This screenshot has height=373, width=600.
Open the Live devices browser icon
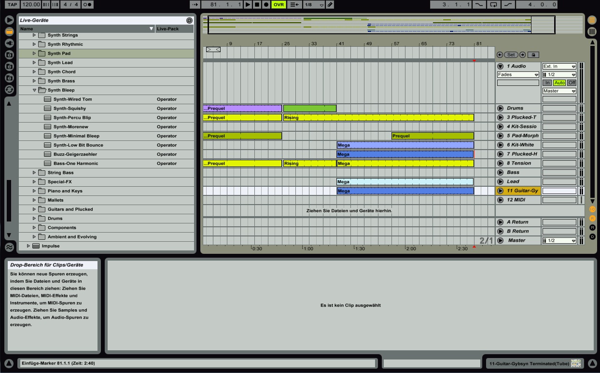tap(9, 31)
